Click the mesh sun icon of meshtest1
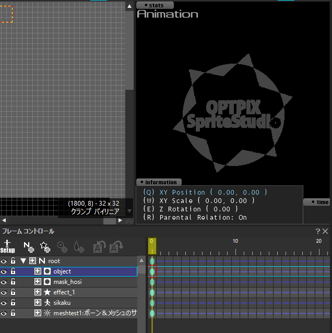 click(x=47, y=313)
